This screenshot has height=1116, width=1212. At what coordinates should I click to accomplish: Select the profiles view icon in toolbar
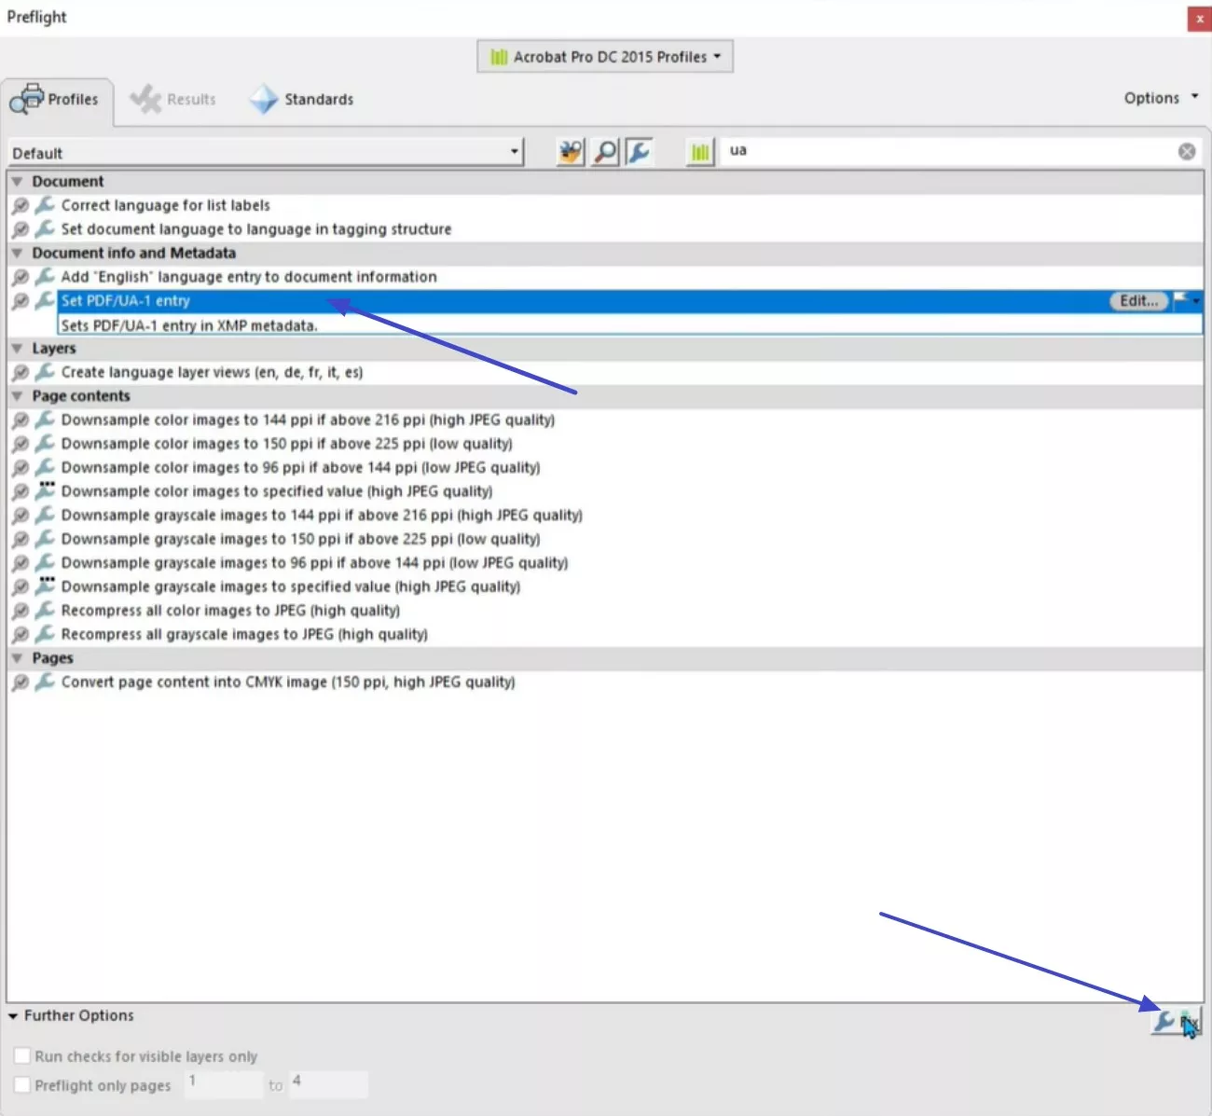point(570,152)
